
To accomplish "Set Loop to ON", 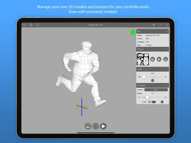I will [x=154, y=102].
